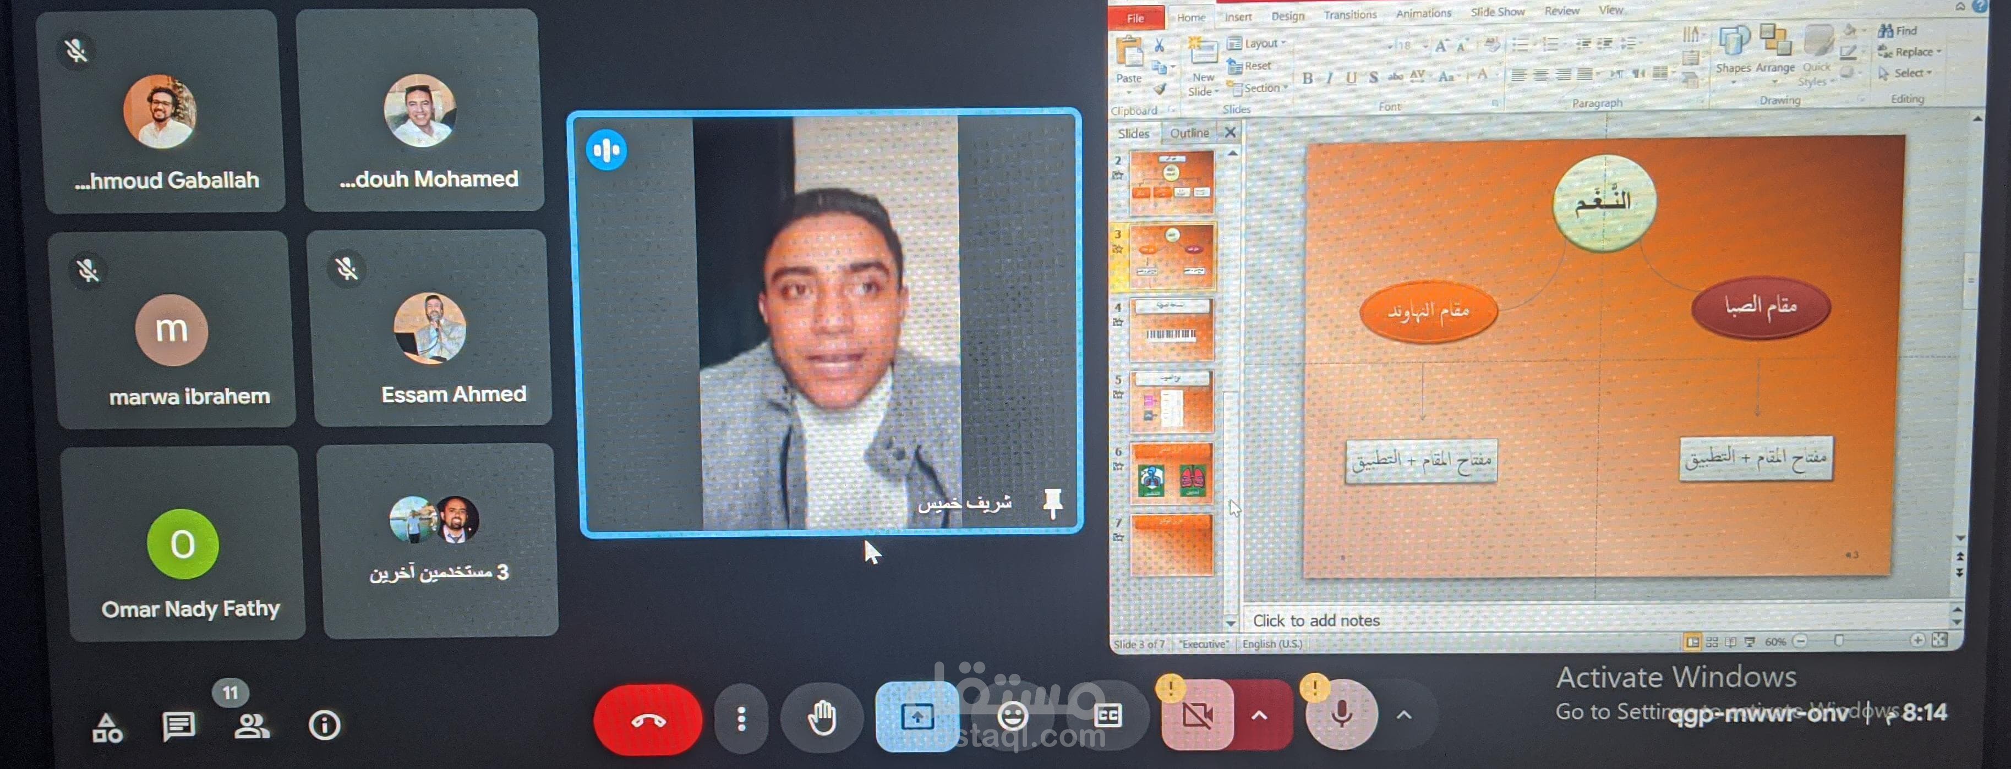The image size is (2011, 769).
Task: Select the Omar Nady Fathy participant tile
Action: (183, 543)
